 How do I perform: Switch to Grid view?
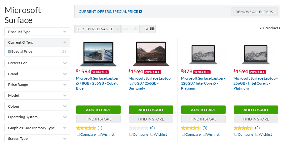[x=130, y=29]
